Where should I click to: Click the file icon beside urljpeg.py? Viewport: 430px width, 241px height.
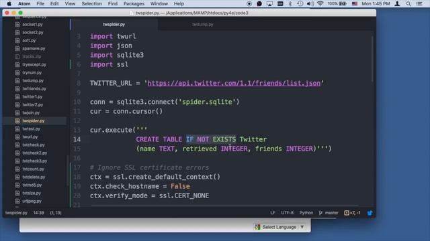pos(17,201)
